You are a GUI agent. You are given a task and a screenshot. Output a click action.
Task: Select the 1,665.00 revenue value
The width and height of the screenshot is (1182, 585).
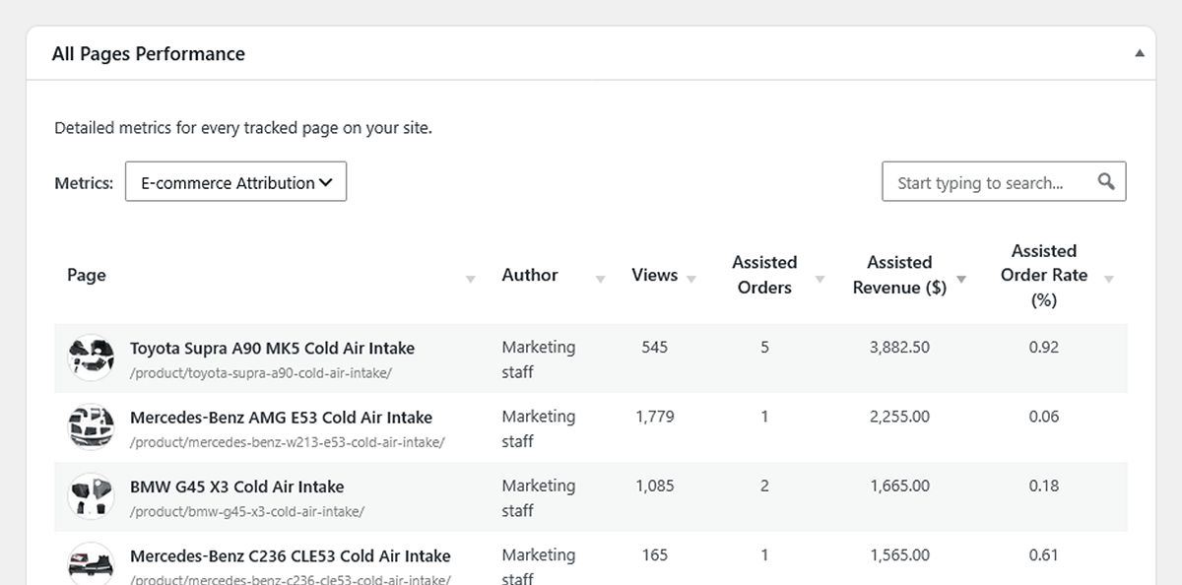pyautogui.click(x=899, y=486)
